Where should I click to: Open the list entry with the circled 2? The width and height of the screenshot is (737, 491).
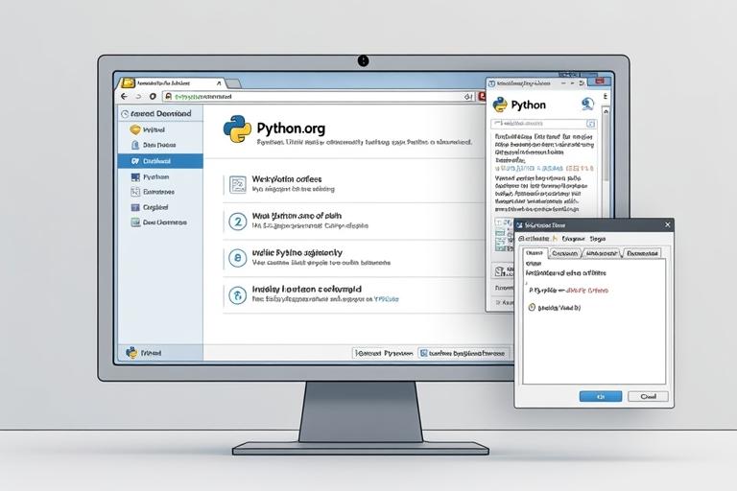pos(237,222)
